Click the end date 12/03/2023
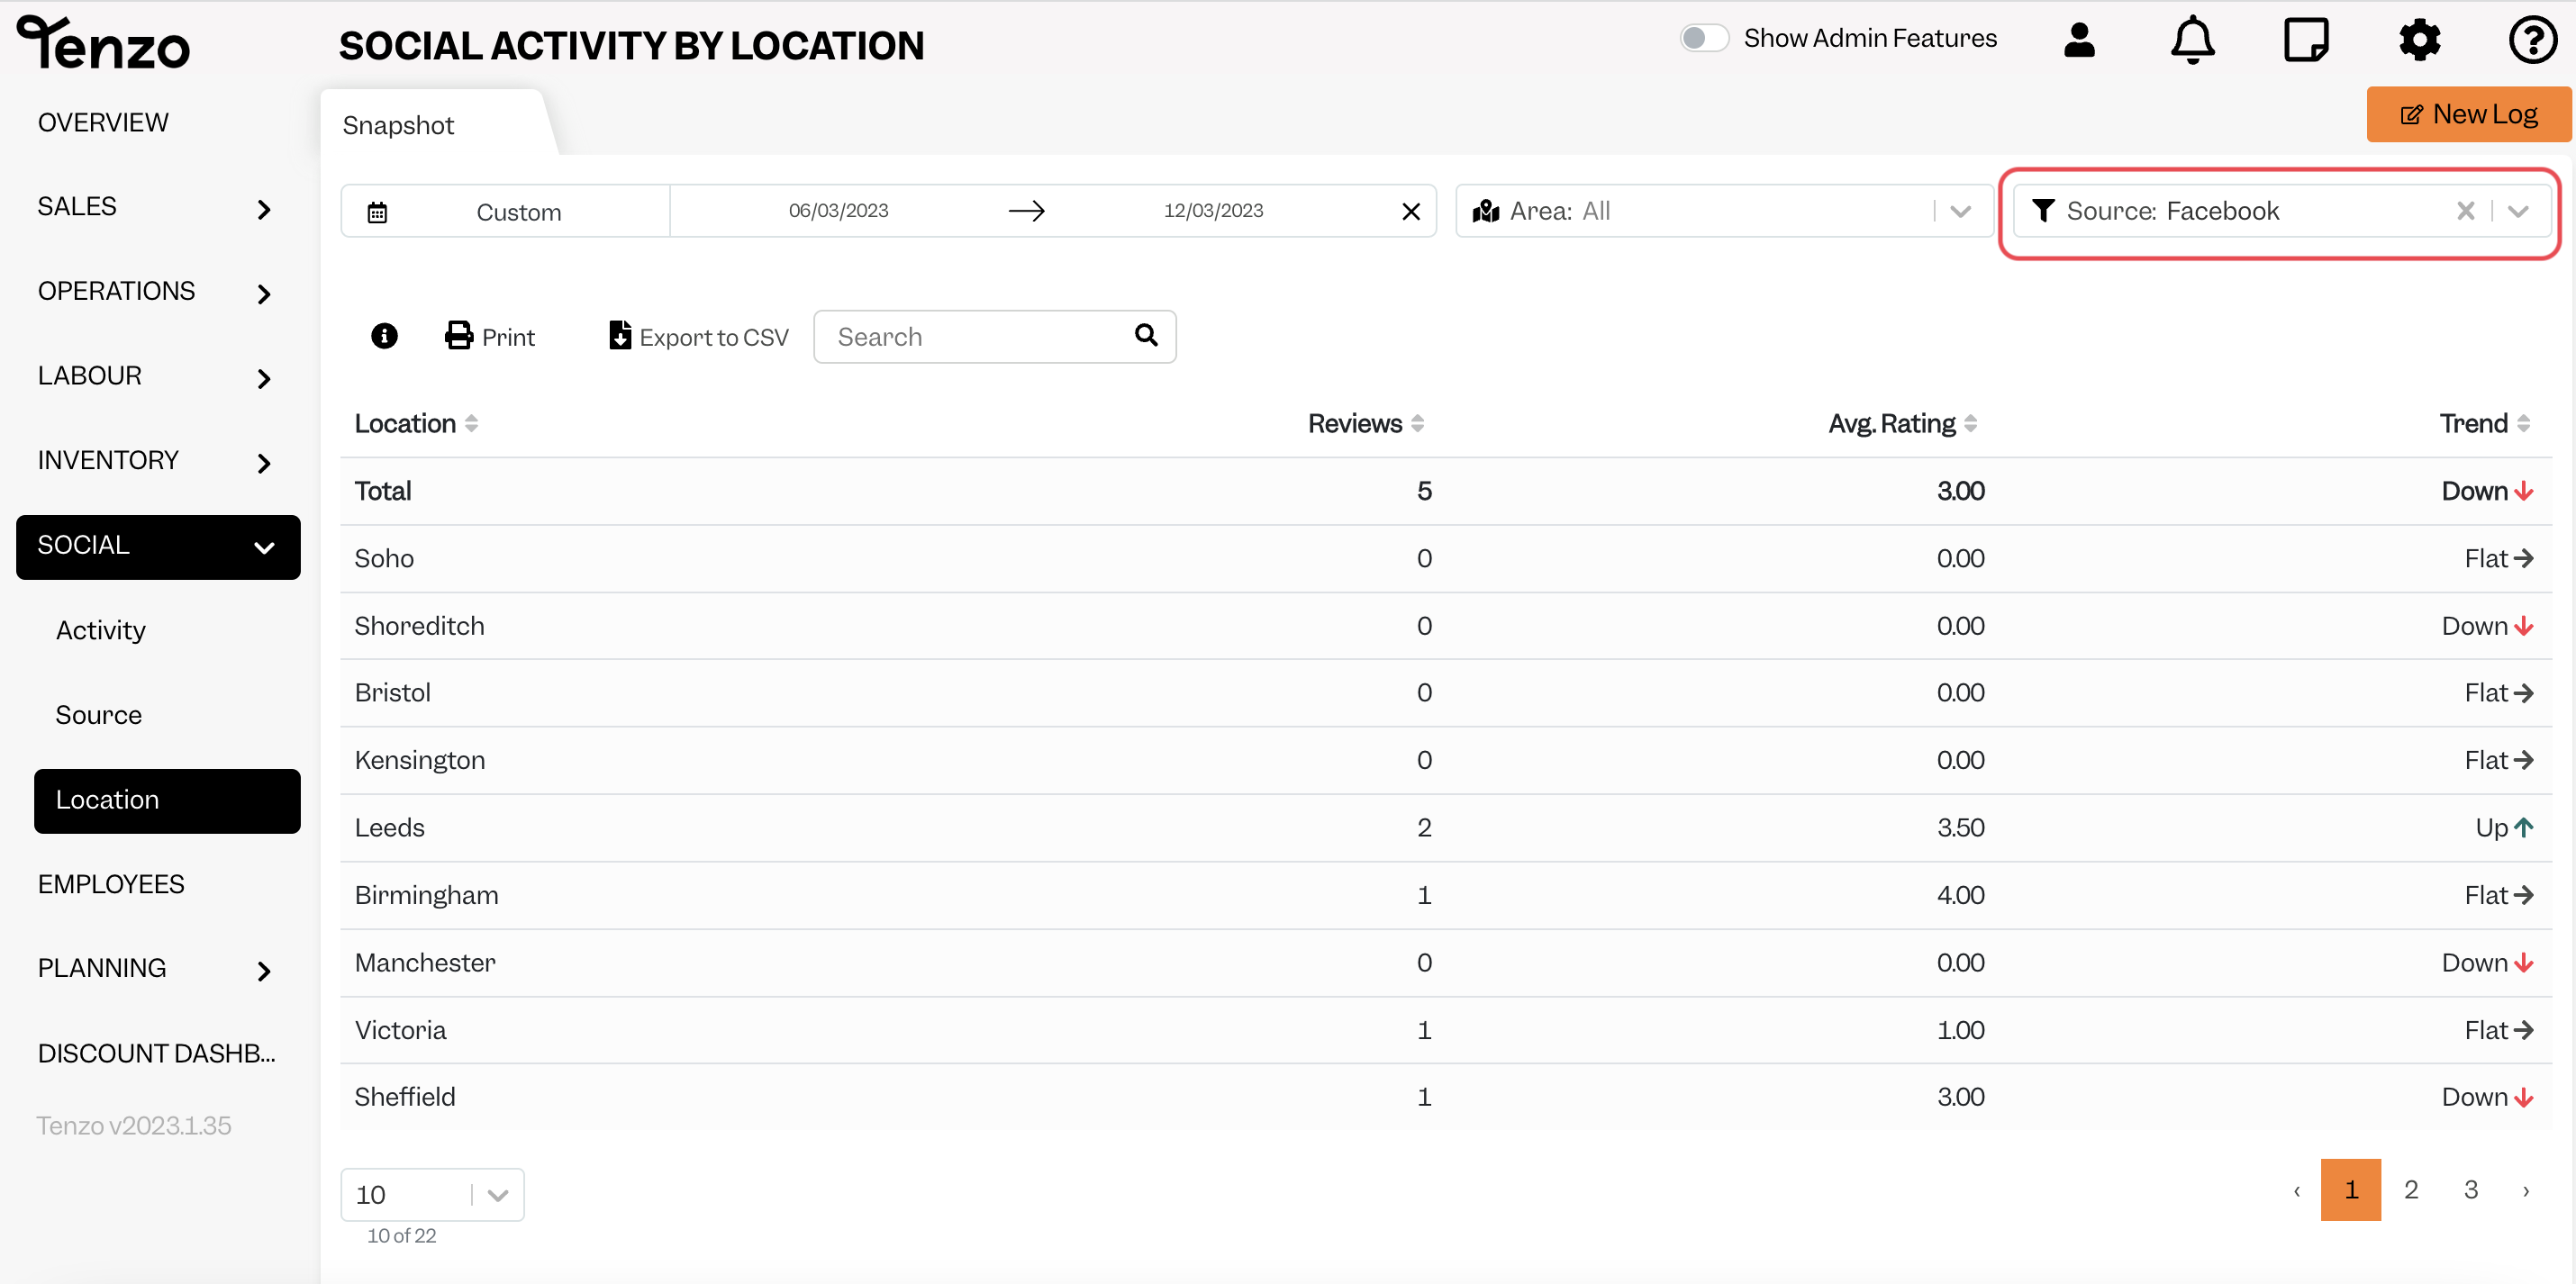Viewport: 2576px width, 1284px height. click(1213, 211)
